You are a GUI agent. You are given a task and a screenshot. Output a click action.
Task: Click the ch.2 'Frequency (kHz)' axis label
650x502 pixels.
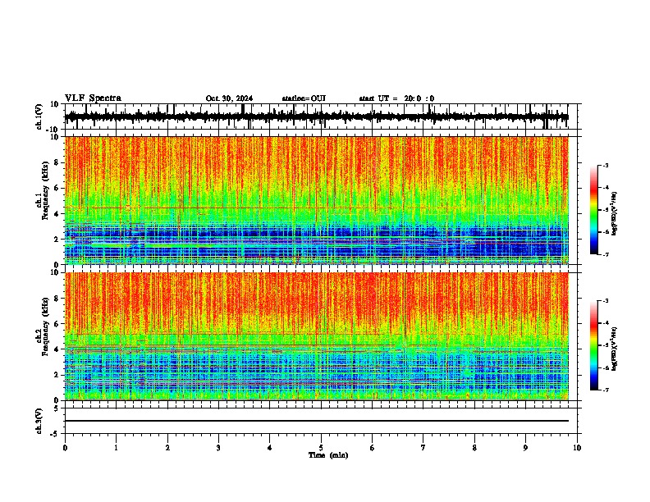[45, 326]
